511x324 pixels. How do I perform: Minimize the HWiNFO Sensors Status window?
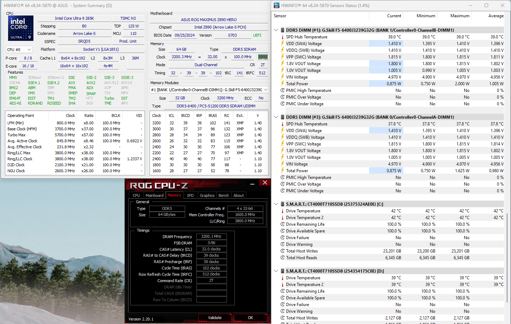coord(470,5)
